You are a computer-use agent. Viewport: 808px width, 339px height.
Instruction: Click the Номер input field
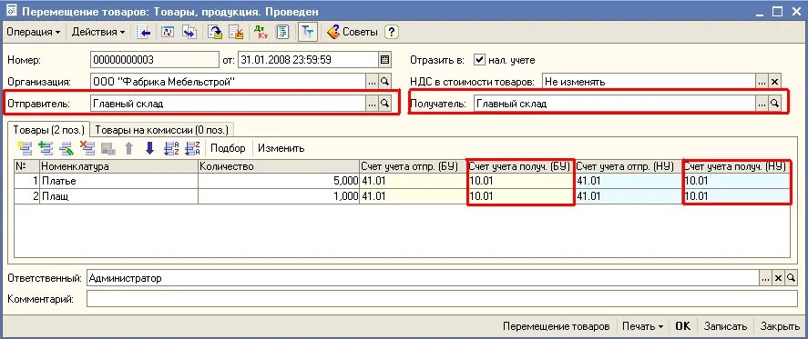[155, 60]
